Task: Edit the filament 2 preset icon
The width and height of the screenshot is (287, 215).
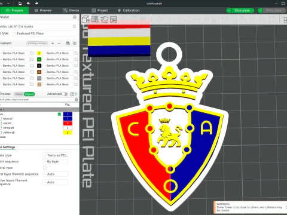Action: pyautogui.click(x=76, y=53)
